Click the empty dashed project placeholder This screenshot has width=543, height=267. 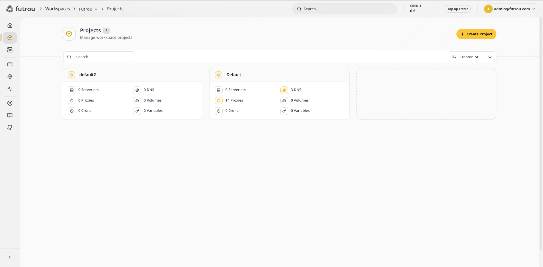click(426, 94)
